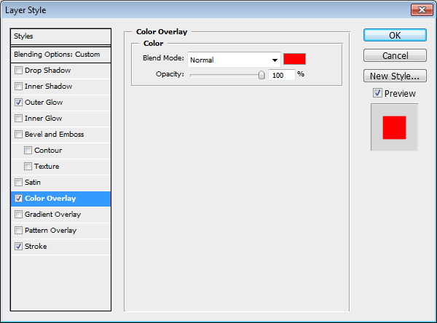Enable the Satin checkbox

click(18, 183)
